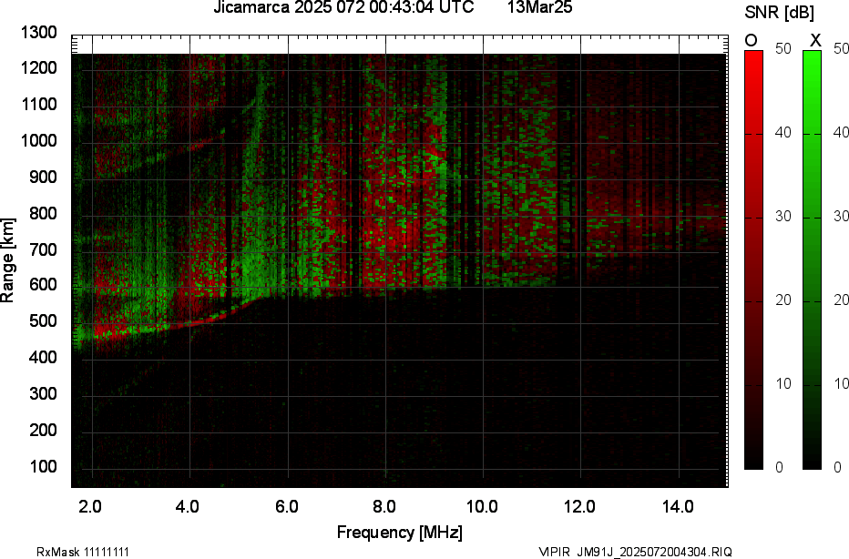Click the 10 dB tick beside green colorbar
This screenshot has width=849, height=559.
[841, 384]
